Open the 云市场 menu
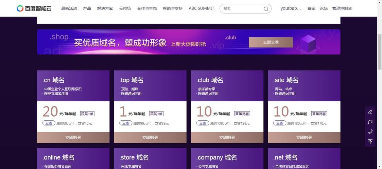 point(125,8)
